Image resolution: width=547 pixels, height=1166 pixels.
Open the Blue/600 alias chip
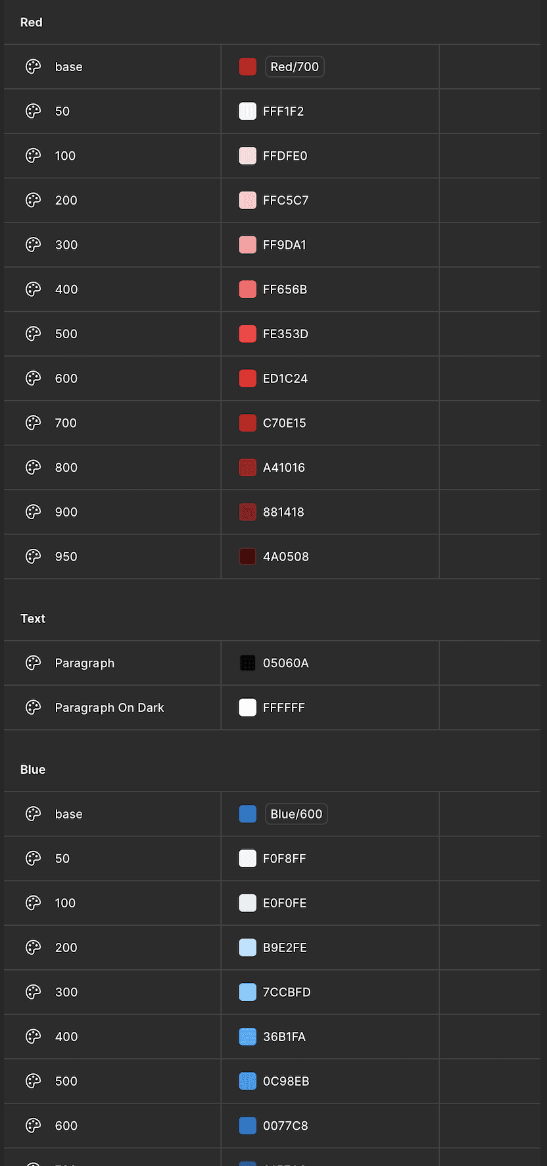(296, 814)
